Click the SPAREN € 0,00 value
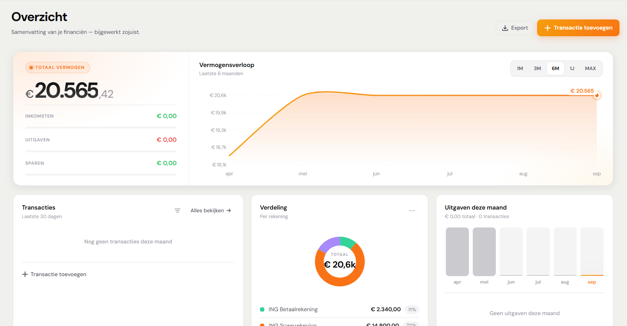Screen dimensions: 627x326 (x=167, y=163)
